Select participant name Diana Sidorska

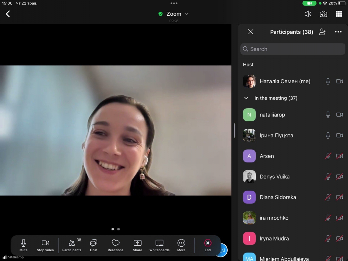coord(278,197)
